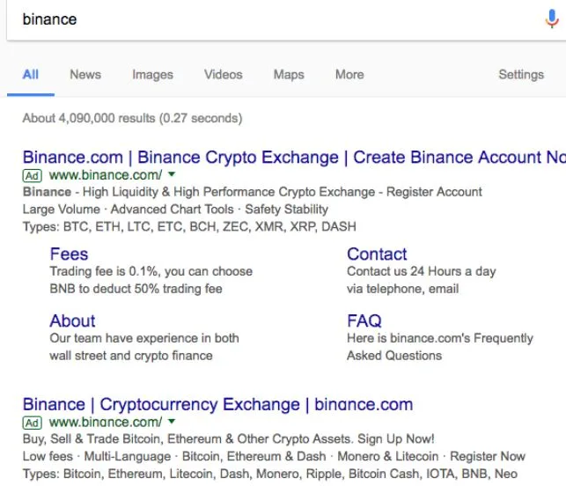The width and height of the screenshot is (566, 486).
Task: Visit the About sitelink
Action: tap(72, 321)
